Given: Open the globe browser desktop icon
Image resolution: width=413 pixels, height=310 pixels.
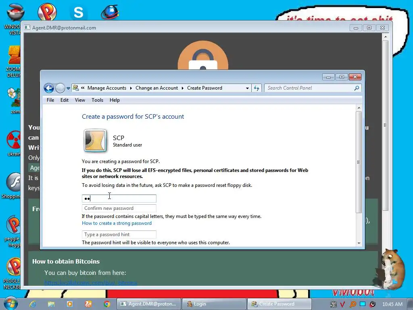Looking at the screenshot, I should coord(110,12).
